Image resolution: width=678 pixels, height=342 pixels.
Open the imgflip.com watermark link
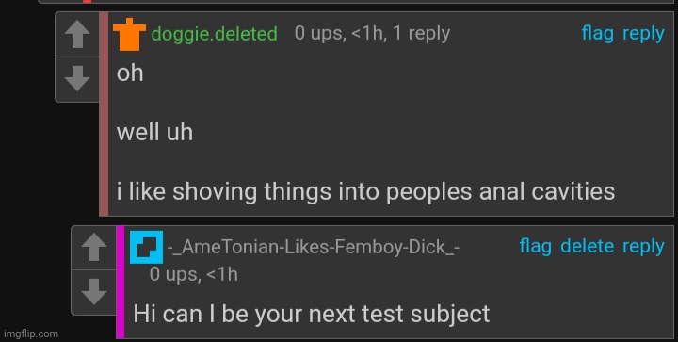31,334
